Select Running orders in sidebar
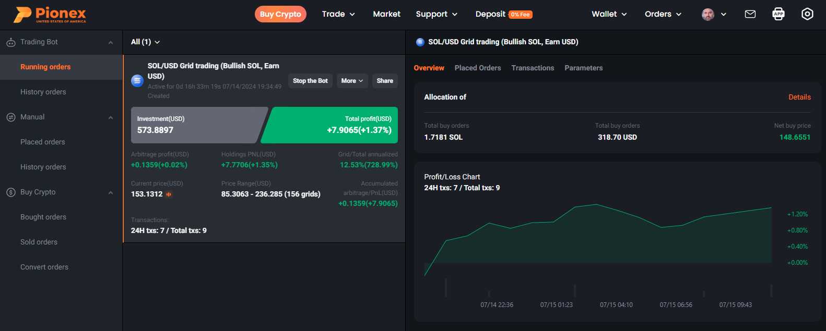Screen dimensions: 826x331 (x=61, y=67)
